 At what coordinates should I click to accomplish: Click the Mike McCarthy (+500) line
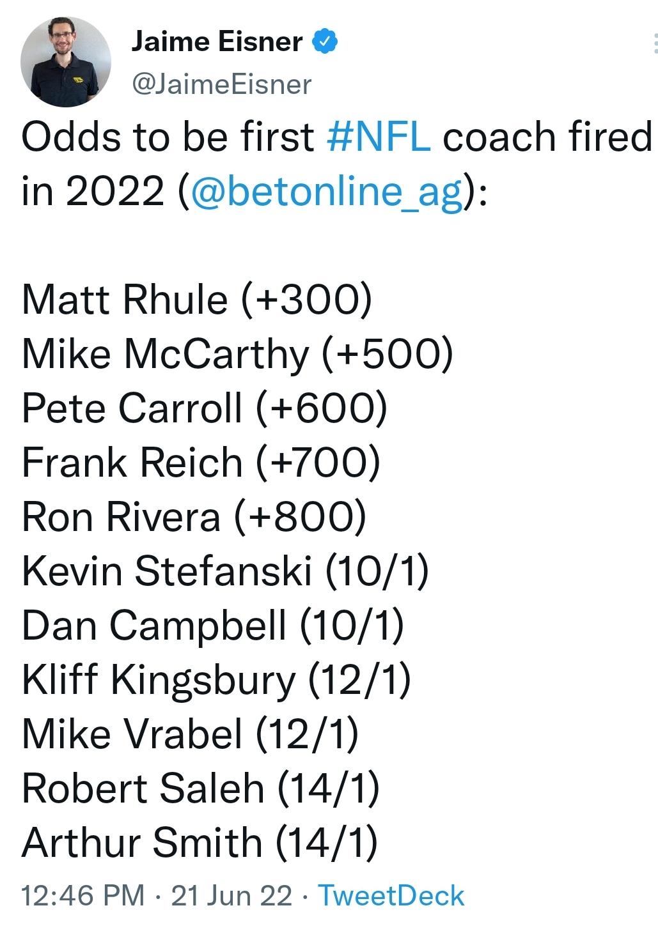coord(237,353)
